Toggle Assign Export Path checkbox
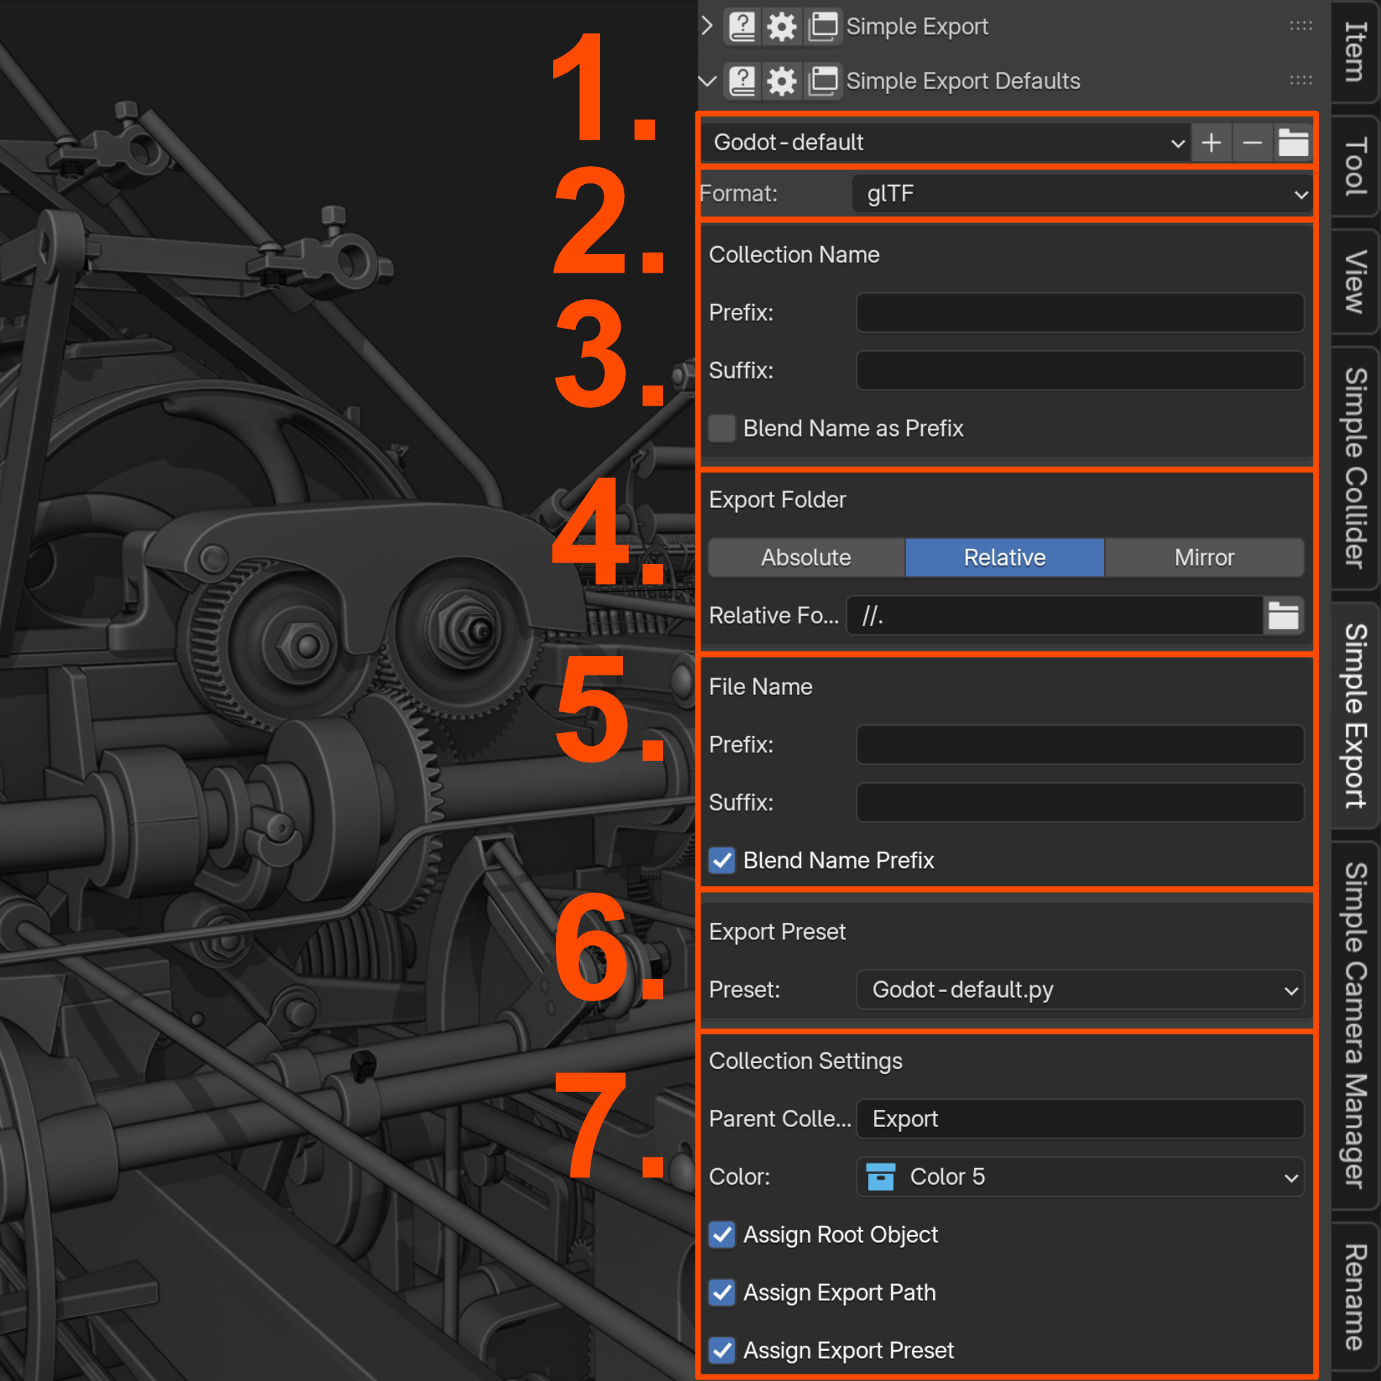This screenshot has width=1381, height=1381. point(721,1293)
